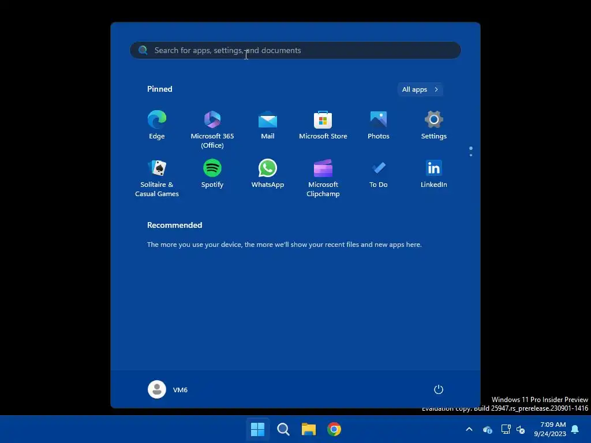The width and height of the screenshot is (591, 443).
Task: Show hidden system tray icons
Action: click(469, 429)
